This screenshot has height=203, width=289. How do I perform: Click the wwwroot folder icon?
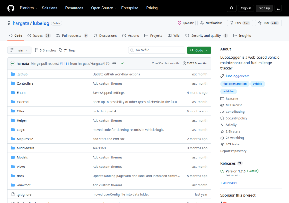(13, 185)
